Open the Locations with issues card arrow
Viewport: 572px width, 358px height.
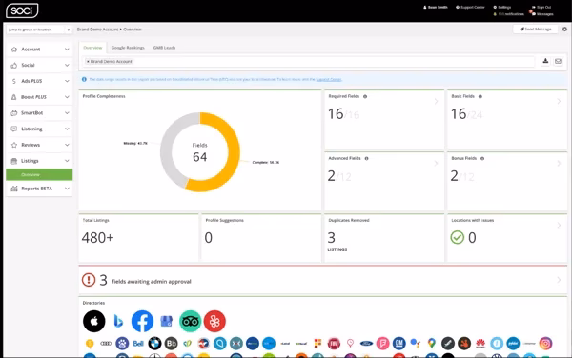tap(559, 226)
